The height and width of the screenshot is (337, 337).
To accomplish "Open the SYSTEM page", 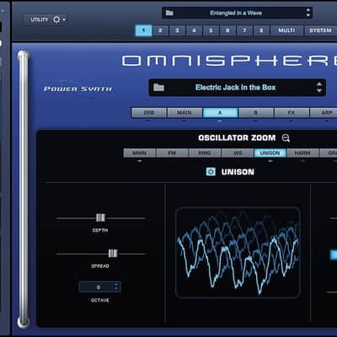I will tap(320, 30).
